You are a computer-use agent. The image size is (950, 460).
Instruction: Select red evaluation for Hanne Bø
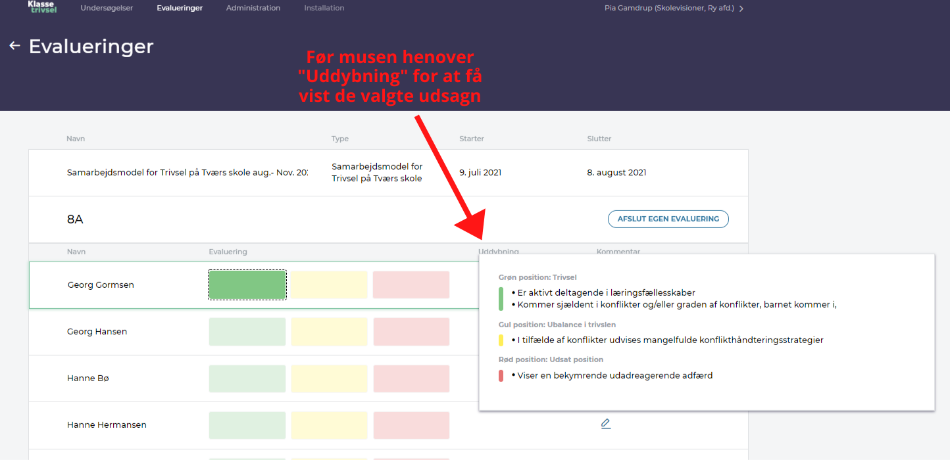click(x=411, y=379)
